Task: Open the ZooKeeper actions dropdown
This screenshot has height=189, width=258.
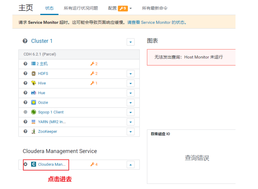Action: tap(130, 132)
